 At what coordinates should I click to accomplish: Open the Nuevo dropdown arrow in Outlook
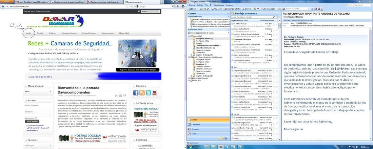pos(197,9)
